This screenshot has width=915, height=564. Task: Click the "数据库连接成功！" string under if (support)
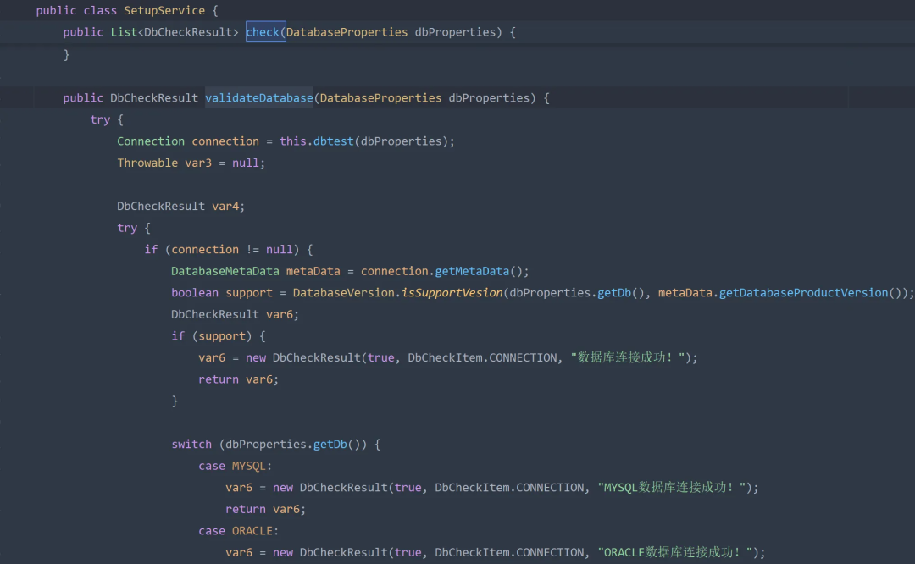[x=627, y=357]
